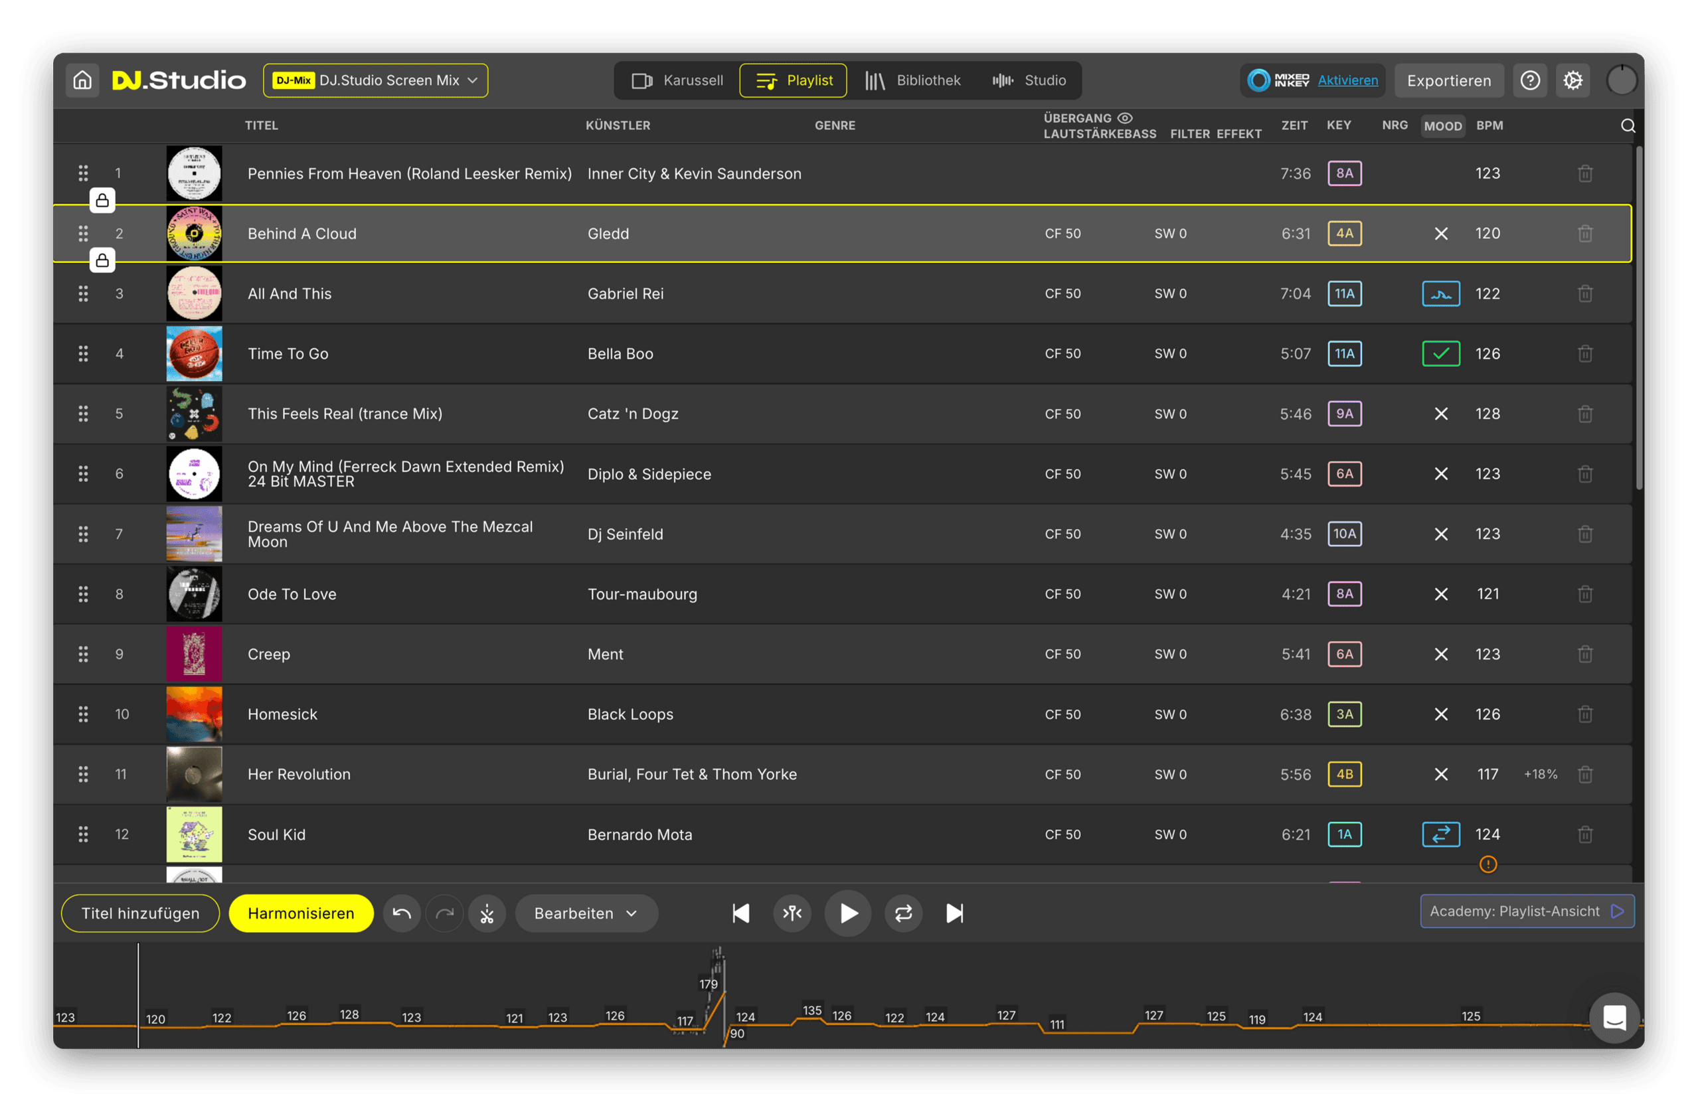Viewport: 1700px width, 1102px height.
Task: Toggle the lock between tracks 1 and 2
Action: click(102, 200)
